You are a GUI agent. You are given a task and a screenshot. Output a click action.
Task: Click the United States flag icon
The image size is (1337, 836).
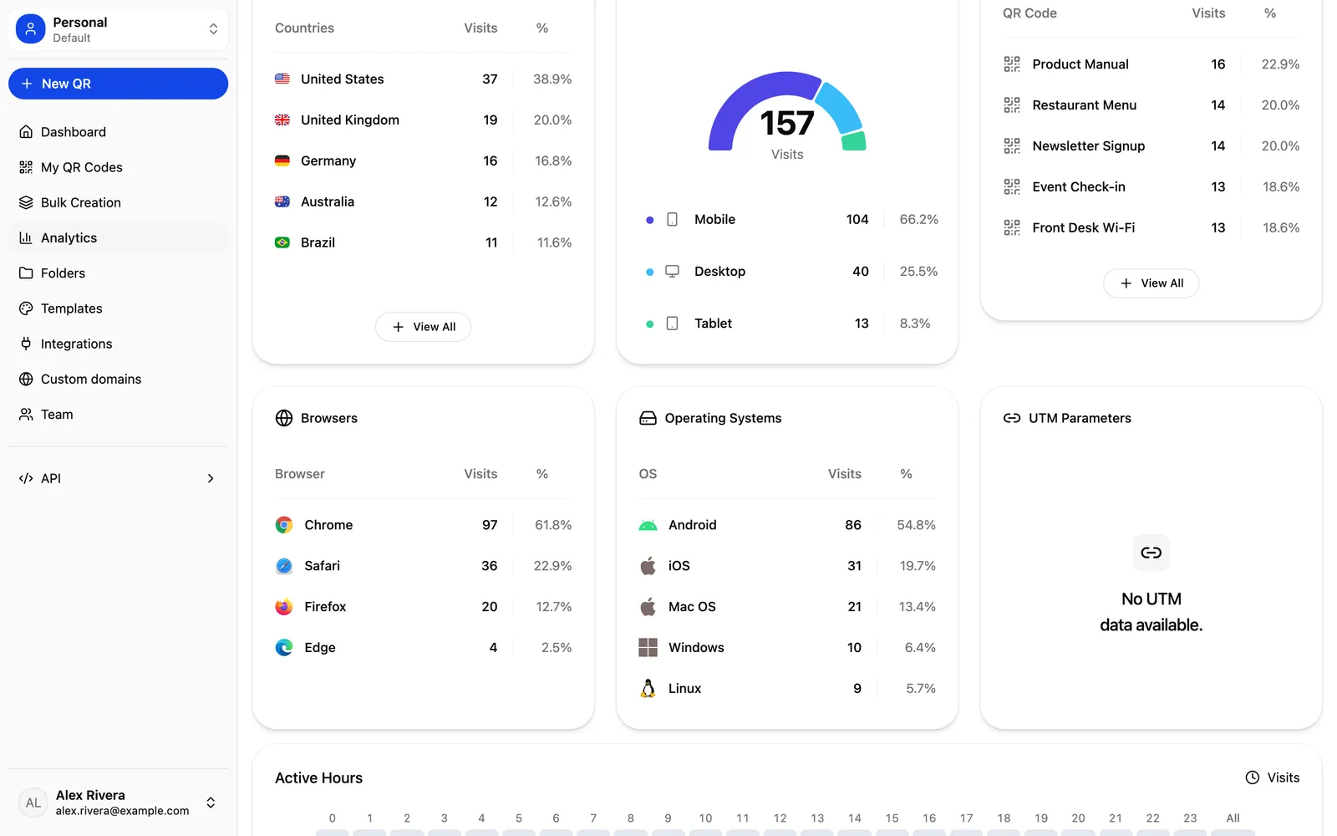click(x=282, y=79)
